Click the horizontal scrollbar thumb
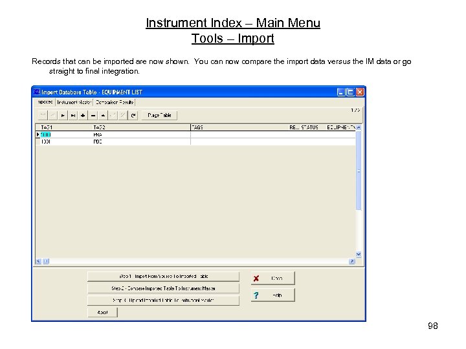 pos(46,261)
